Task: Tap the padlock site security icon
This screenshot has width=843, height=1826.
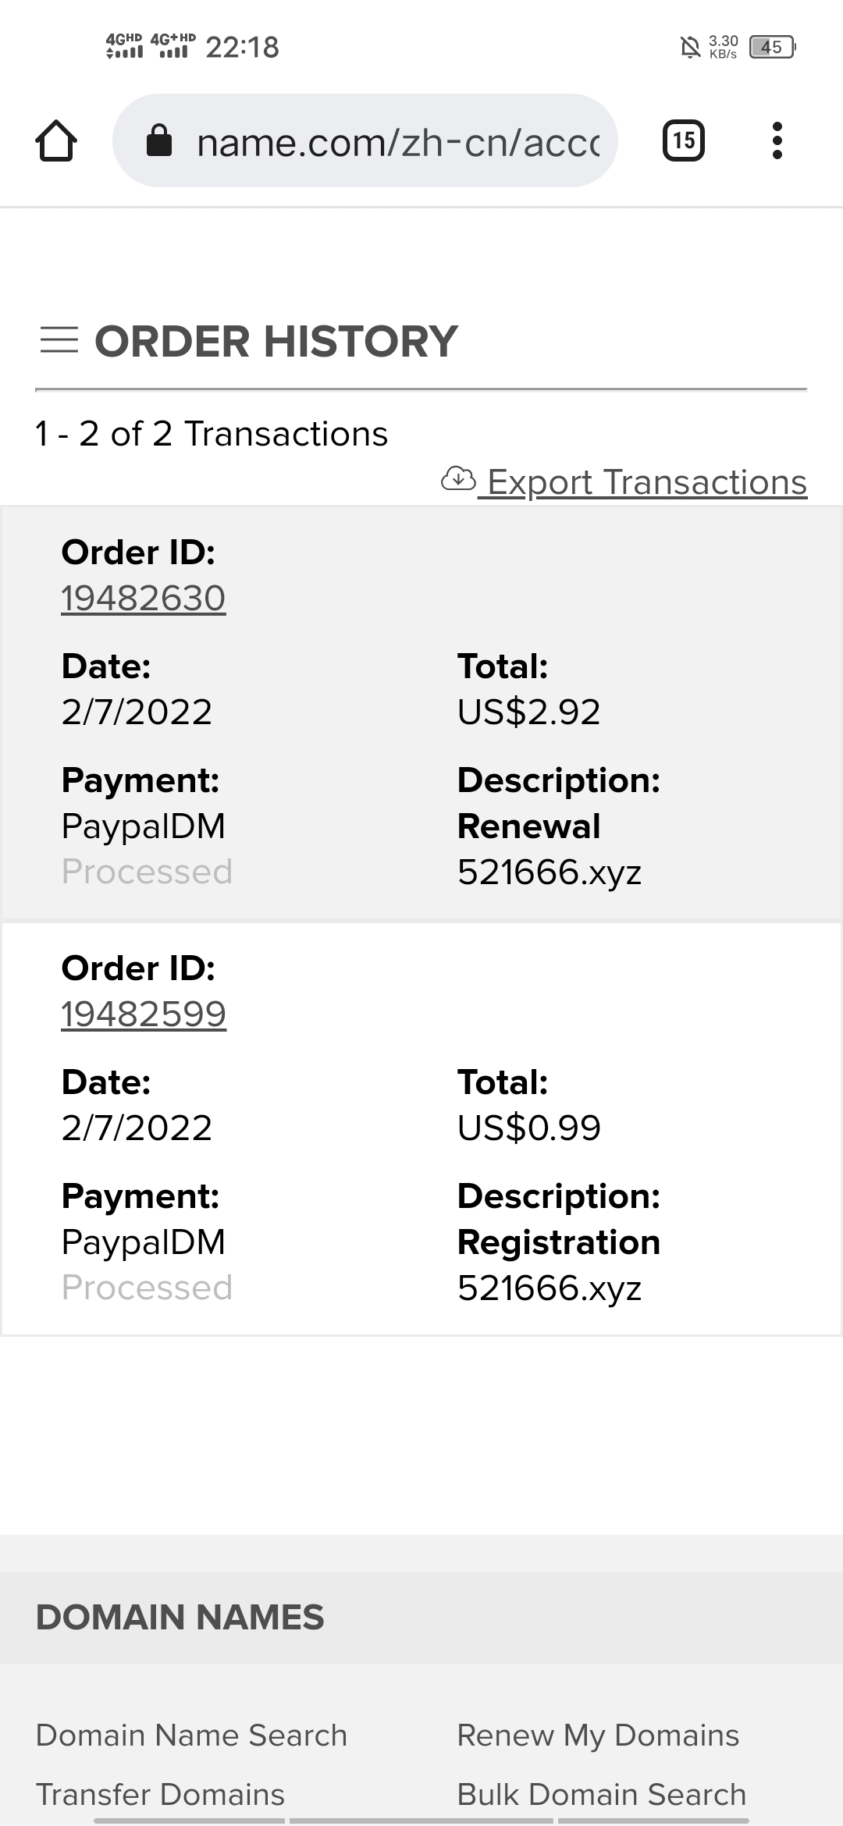Action: tap(159, 140)
